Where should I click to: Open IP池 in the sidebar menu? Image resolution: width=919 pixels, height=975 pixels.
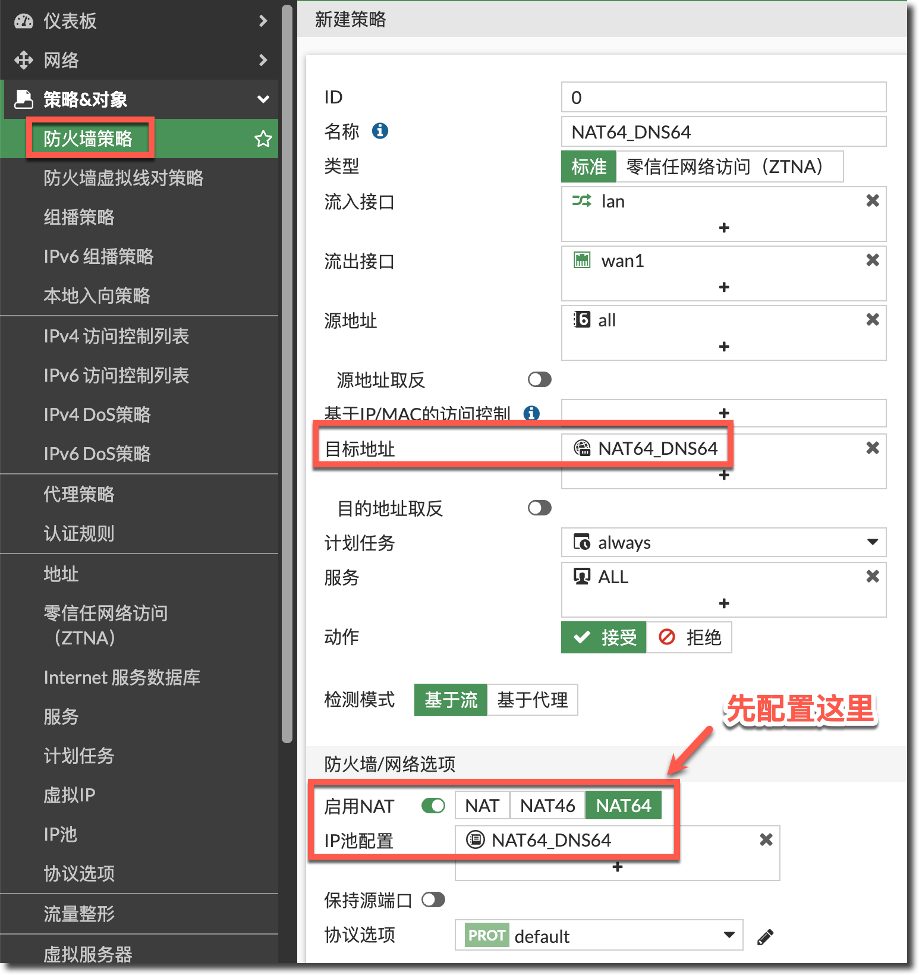(61, 835)
